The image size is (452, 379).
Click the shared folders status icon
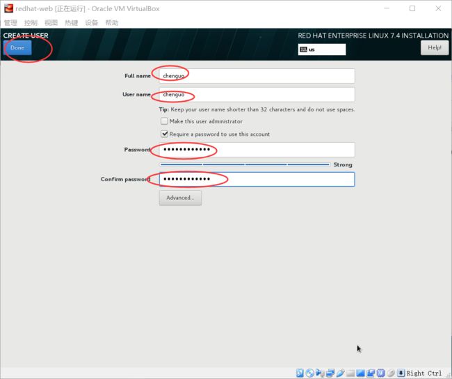[350, 373]
